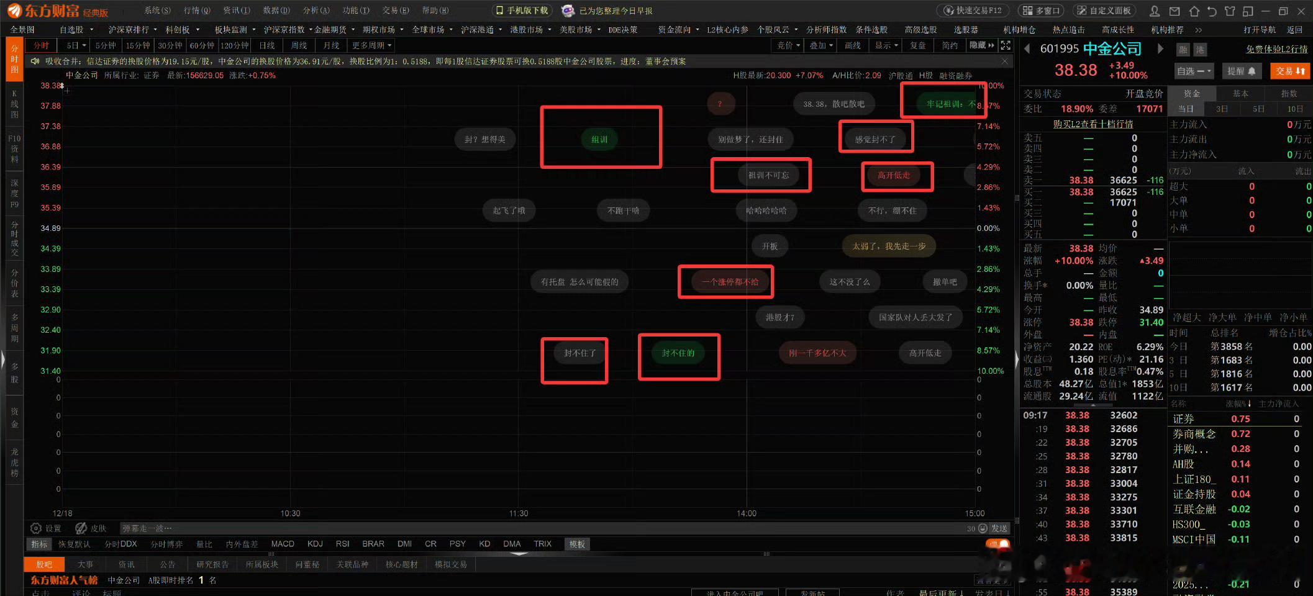
Task: Open the skin (shirt) icon in title bar
Action: tap(1230, 11)
